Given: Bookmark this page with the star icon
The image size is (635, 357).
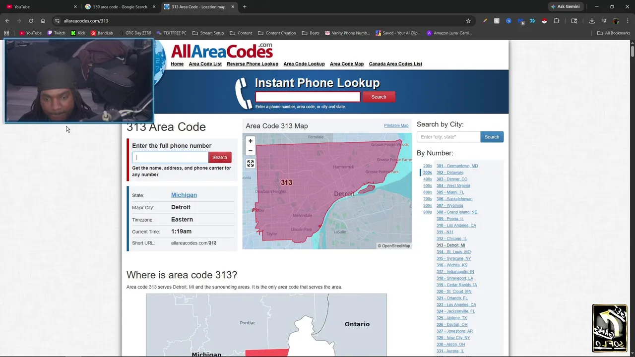Looking at the screenshot, I should point(468,21).
